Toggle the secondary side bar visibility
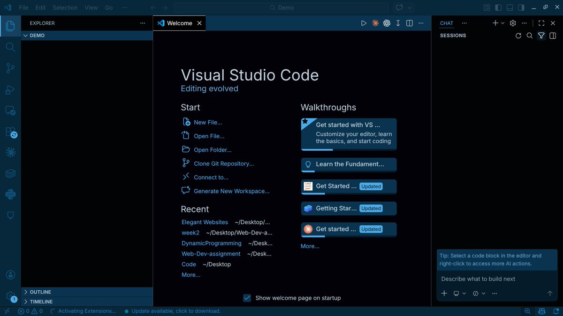Image resolution: width=563 pixels, height=316 pixels. 521,7
